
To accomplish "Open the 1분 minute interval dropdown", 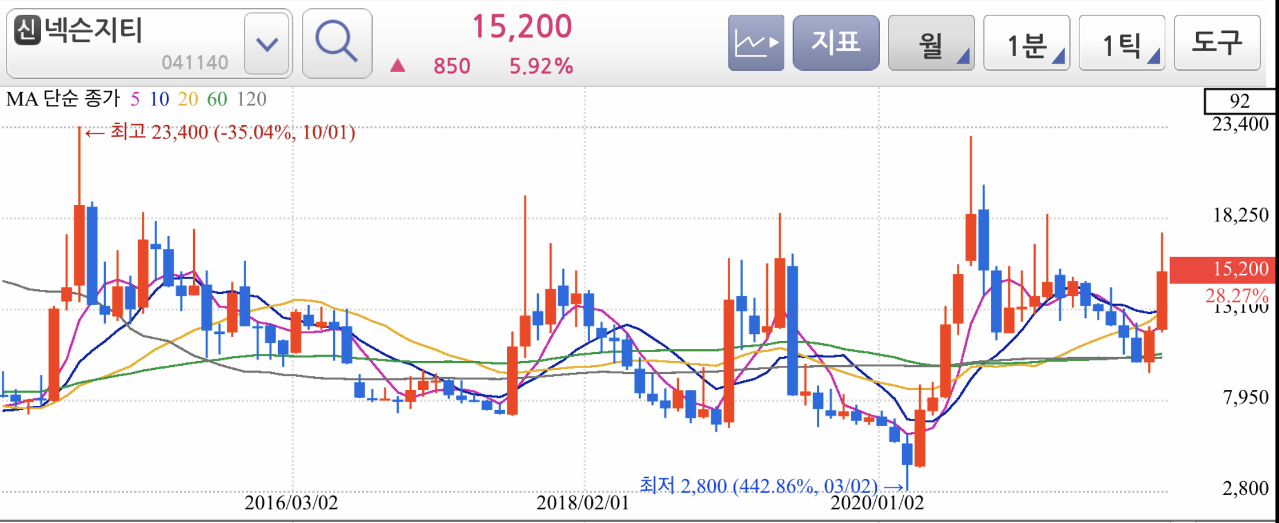I will (1026, 43).
